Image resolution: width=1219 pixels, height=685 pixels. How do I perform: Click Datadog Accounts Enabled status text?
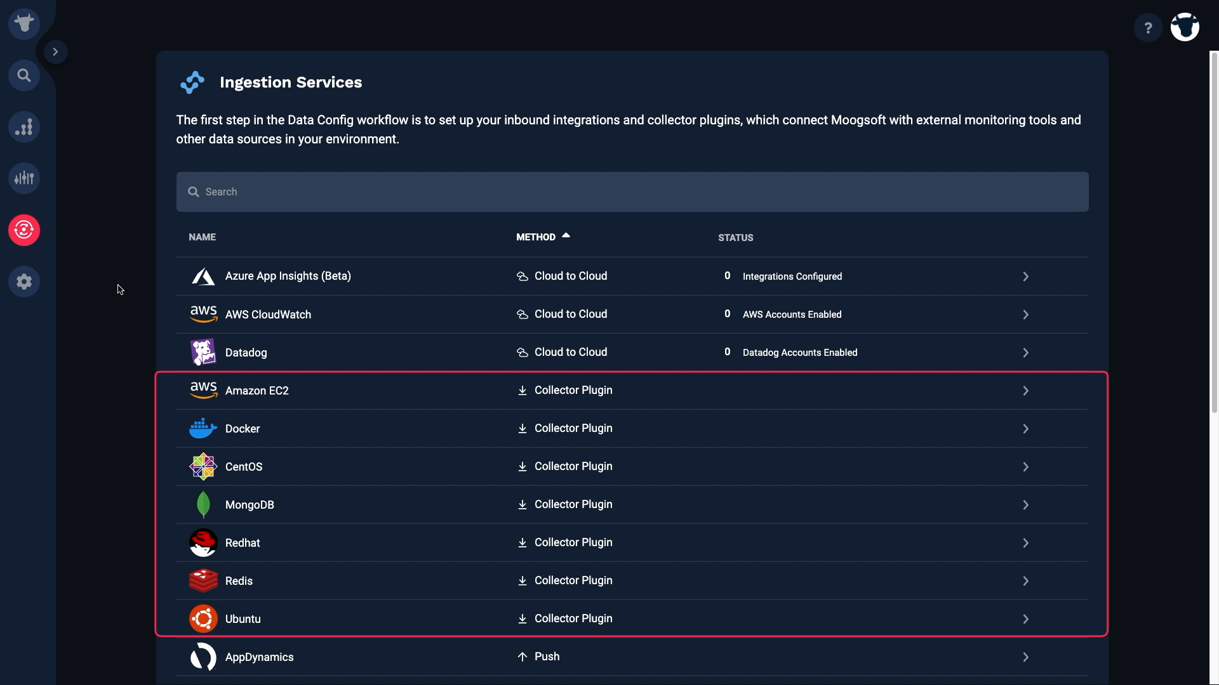800,353
